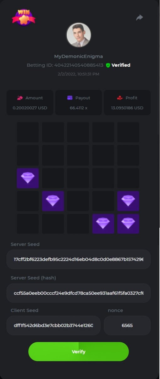The height and width of the screenshot is (379, 160).
Task: Select the diamond tile in third row
Action: (x=28, y=178)
